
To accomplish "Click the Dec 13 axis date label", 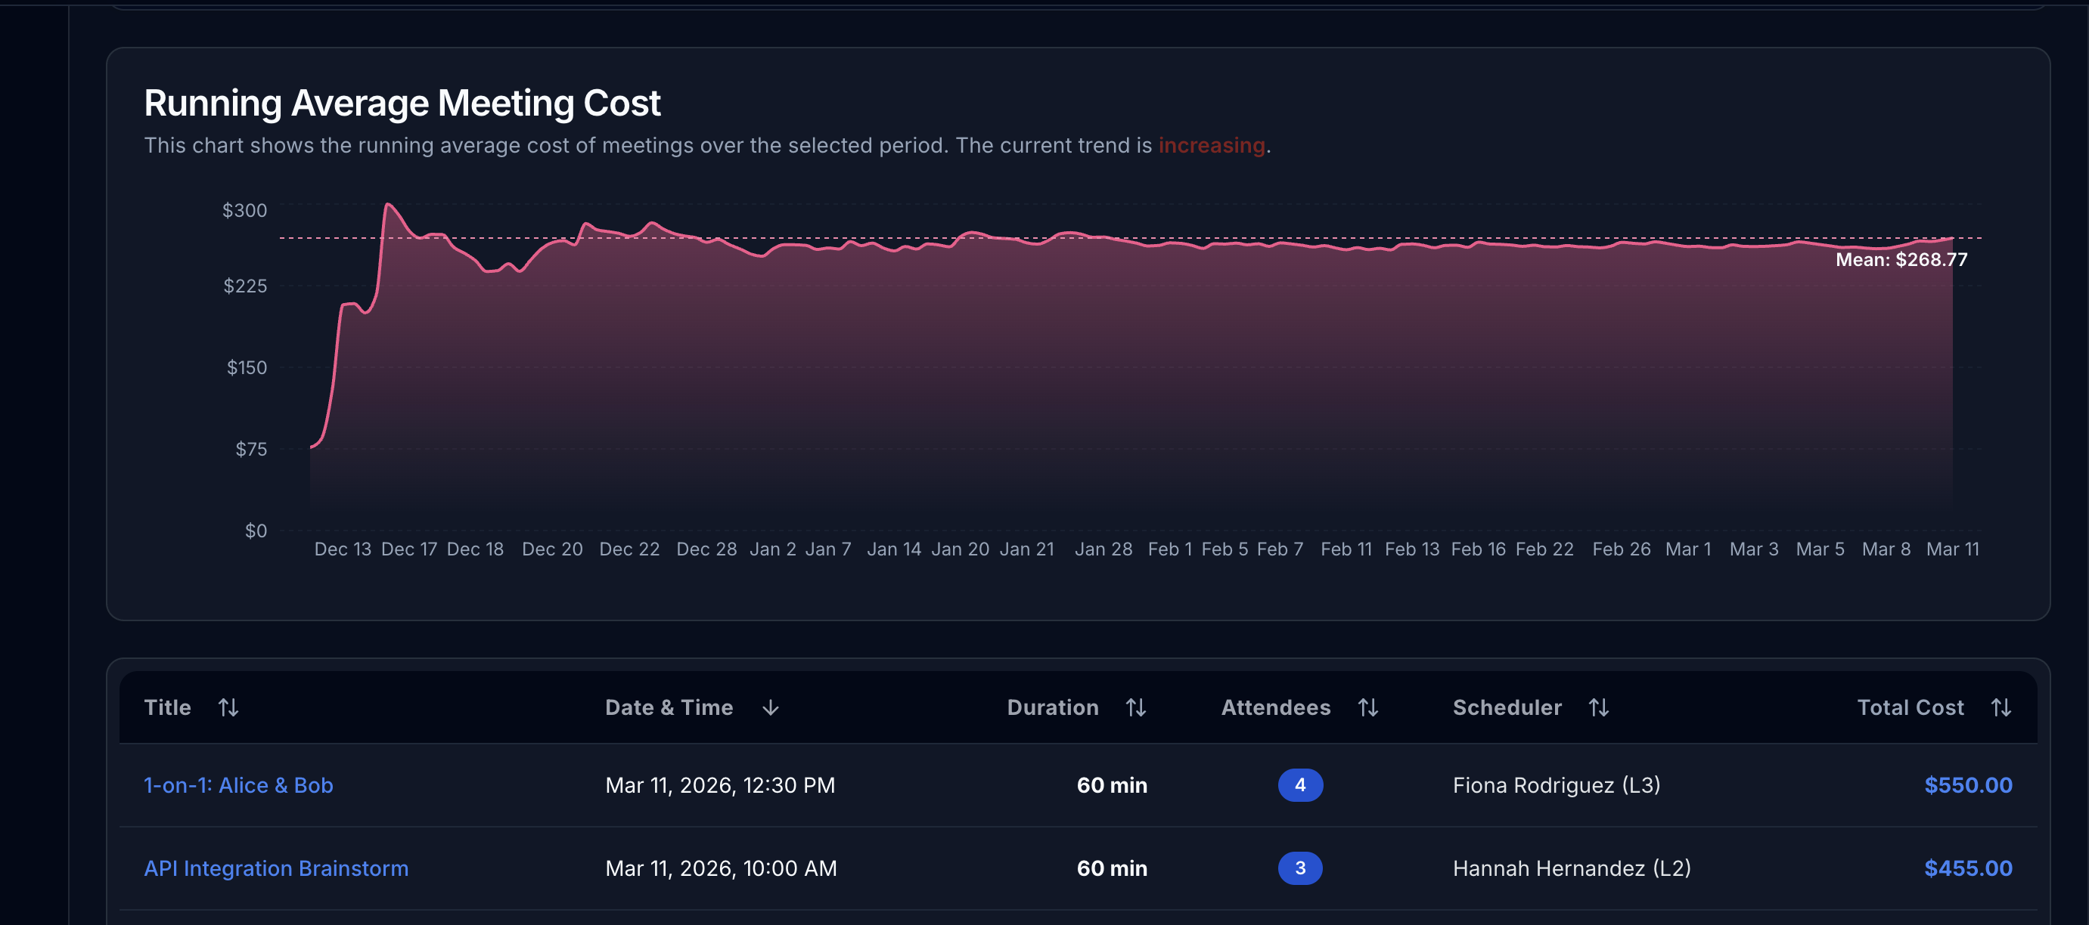I will coord(342,549).
